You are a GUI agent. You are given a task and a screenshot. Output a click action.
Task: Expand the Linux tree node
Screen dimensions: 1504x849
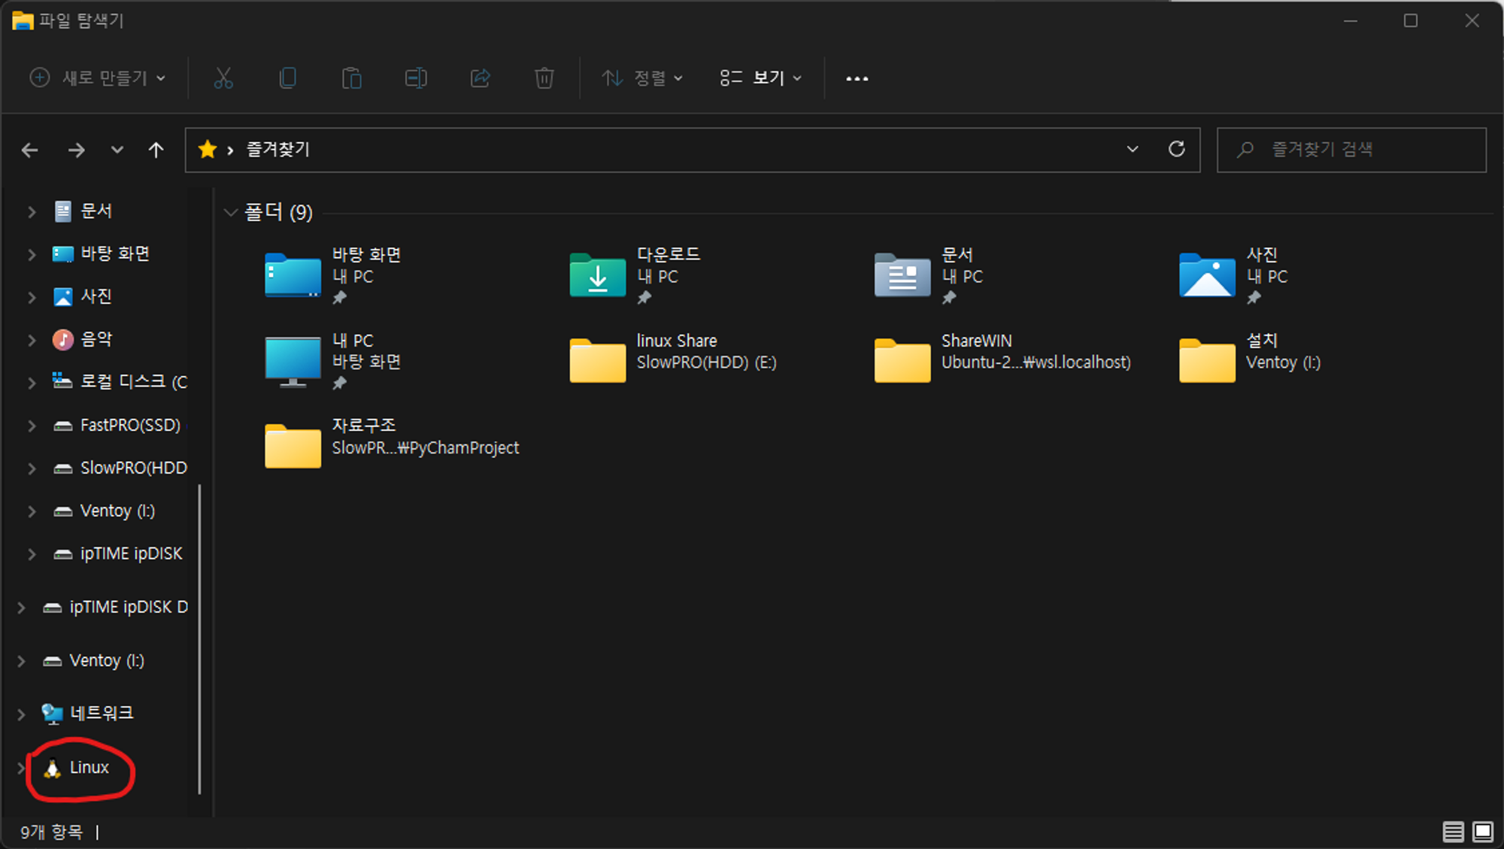21,768
